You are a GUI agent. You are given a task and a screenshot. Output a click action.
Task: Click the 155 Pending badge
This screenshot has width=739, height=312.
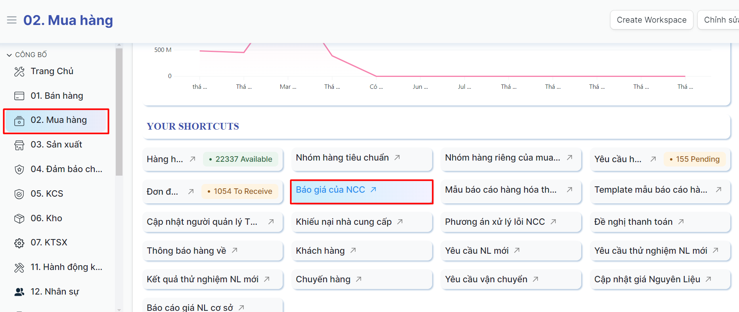pyautogui.click(x=695, y=159)
